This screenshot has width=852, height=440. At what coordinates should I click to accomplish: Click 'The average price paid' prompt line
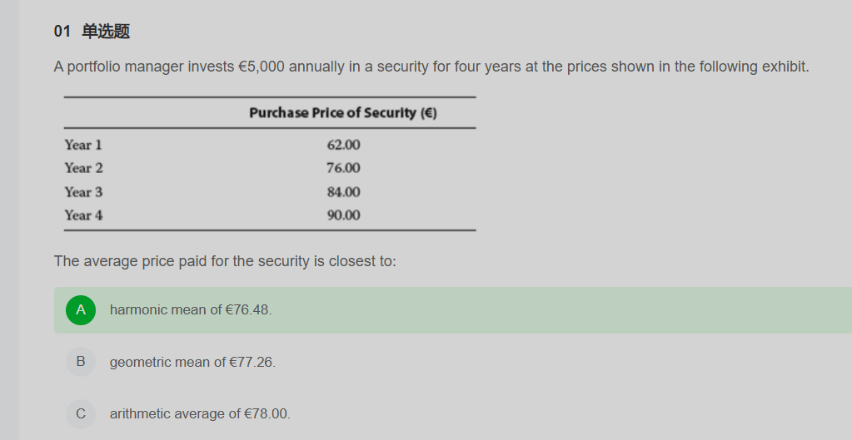coord(225,261)
